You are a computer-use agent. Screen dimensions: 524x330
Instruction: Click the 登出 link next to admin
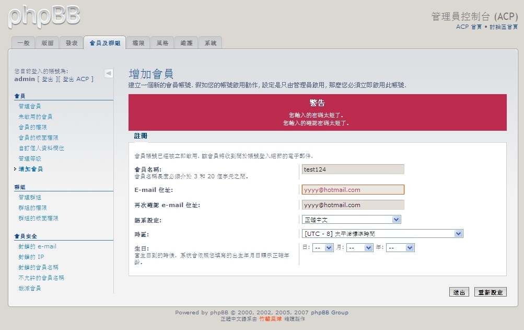click(x=48, y=79)
